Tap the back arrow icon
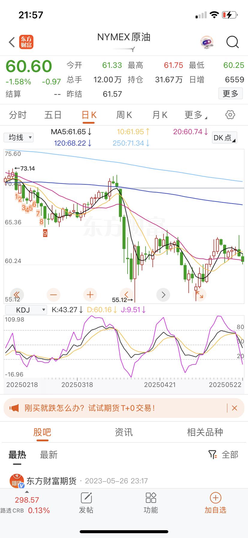The height and width of the screenshot is (538, 248). [12, 42]
